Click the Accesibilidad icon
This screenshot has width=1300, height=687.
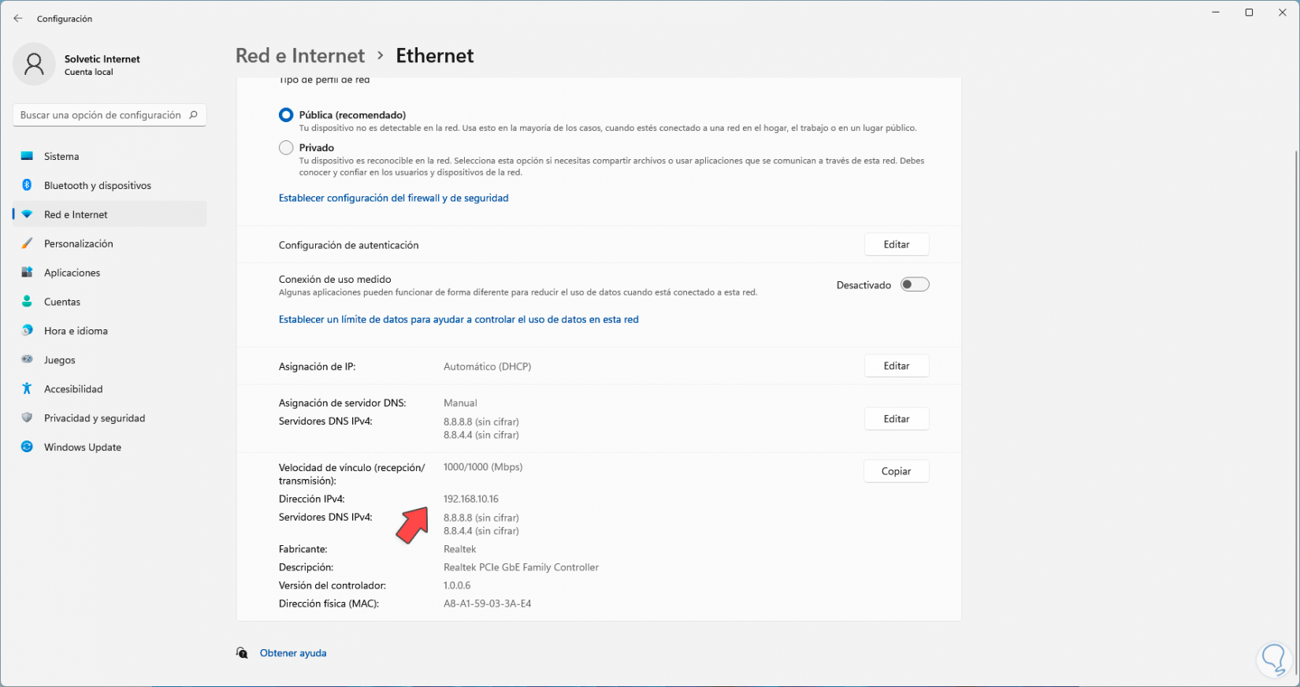(x=27, y=389)
